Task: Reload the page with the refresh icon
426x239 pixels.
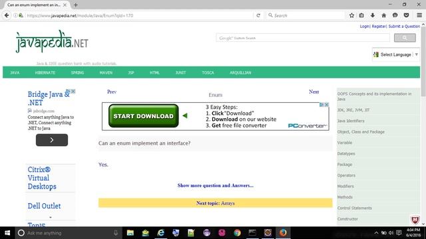Action: (258, 15)
